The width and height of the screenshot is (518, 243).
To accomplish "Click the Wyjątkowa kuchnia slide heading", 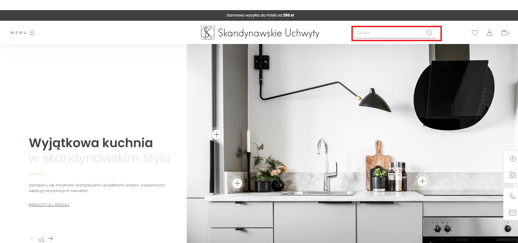I will (x=91, y=143).
